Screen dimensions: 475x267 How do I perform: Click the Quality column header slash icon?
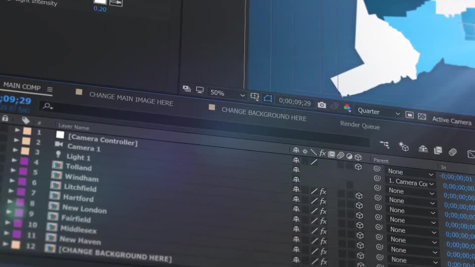click(x=314, y=152)
